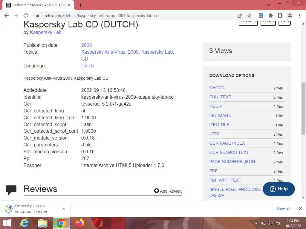Viewport: 306px width, 229px height.
Task: Show hidden system tray icons
Action: click(256, 223)
